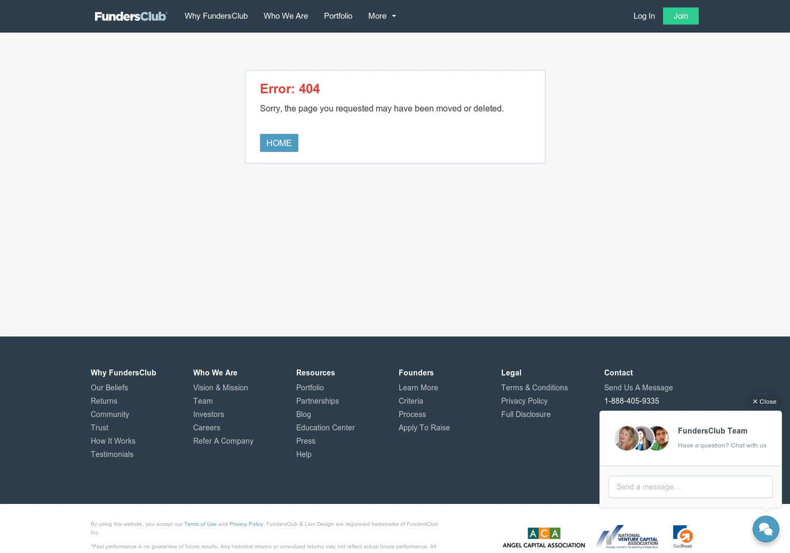The height and width of the screenshot is (553, 790).
Task: Open Investors footer link
Action: [x=209, y=414]
